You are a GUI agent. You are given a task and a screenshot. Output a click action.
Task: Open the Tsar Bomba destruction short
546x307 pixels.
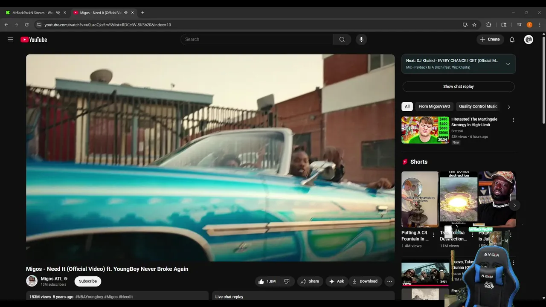click(459, 200)
